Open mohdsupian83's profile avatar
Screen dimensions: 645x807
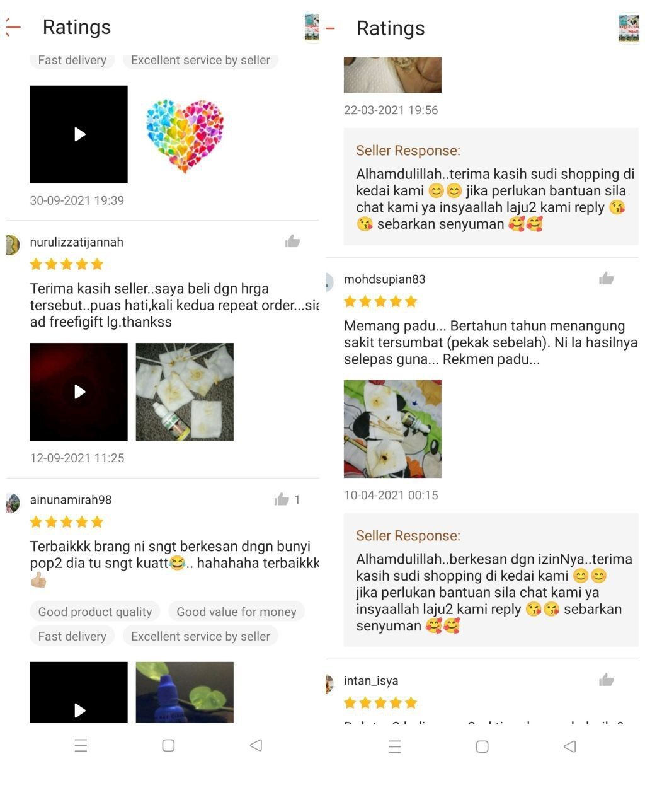coord(328,282)
